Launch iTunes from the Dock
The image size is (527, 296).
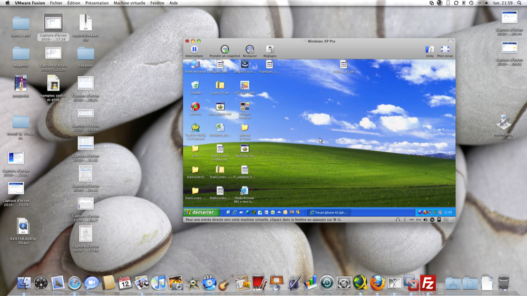159,283
